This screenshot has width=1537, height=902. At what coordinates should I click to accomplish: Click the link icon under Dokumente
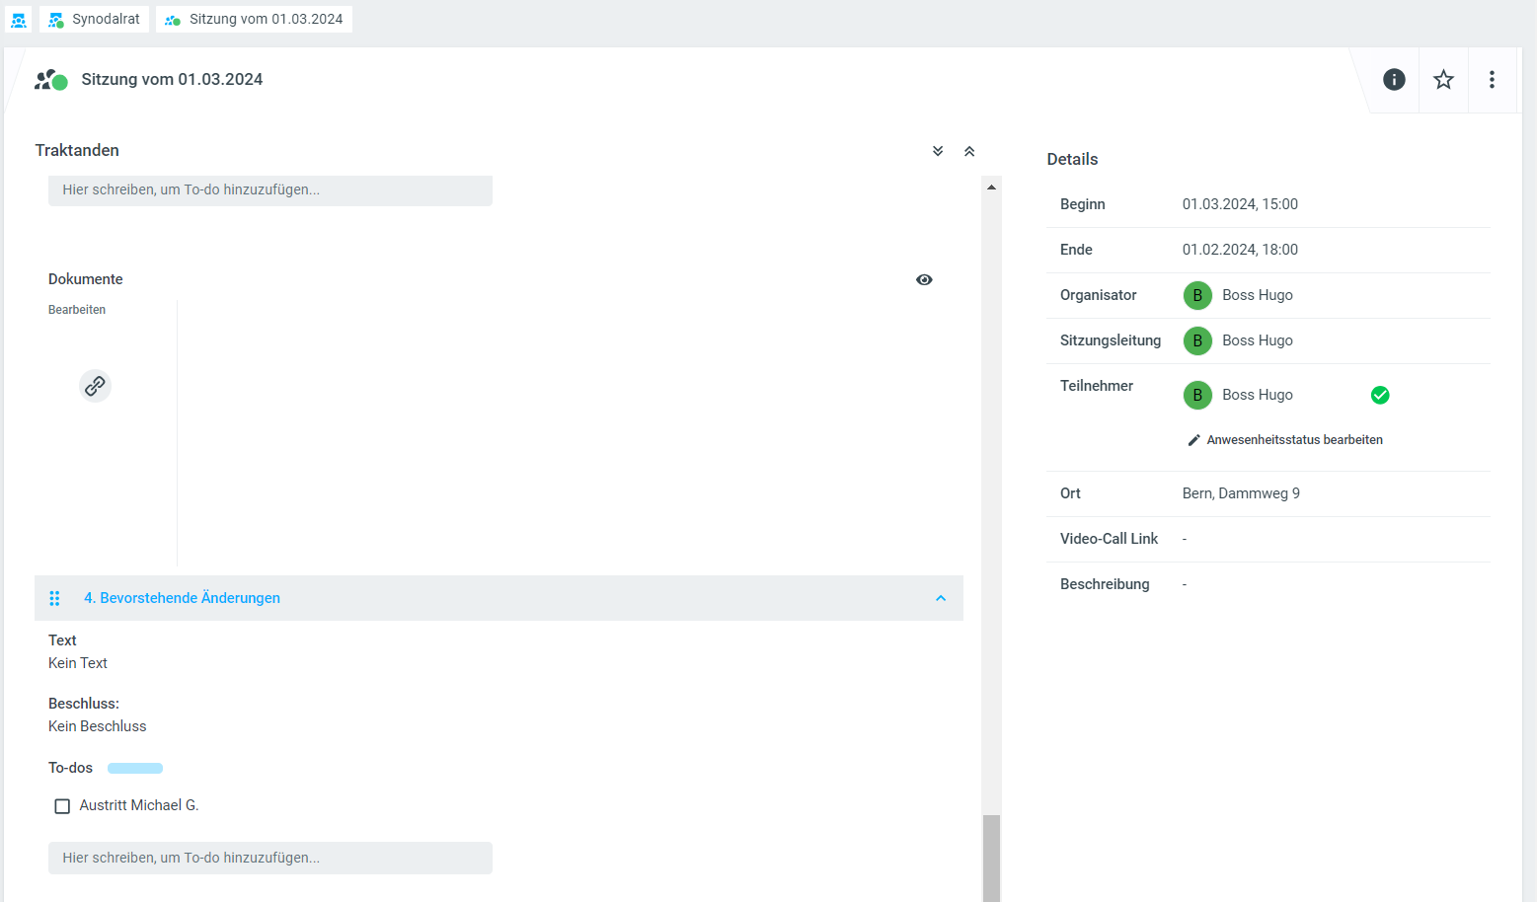pyautogui.click(x=95, y=386)
